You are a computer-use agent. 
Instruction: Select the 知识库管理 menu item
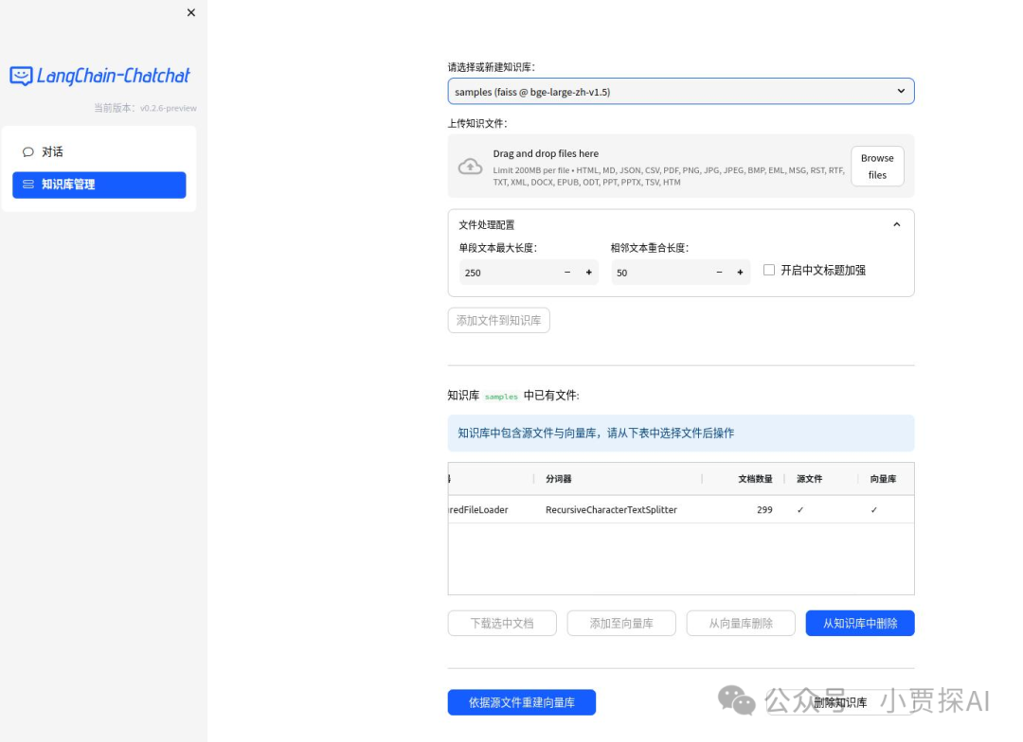click(x=99, y=185)
